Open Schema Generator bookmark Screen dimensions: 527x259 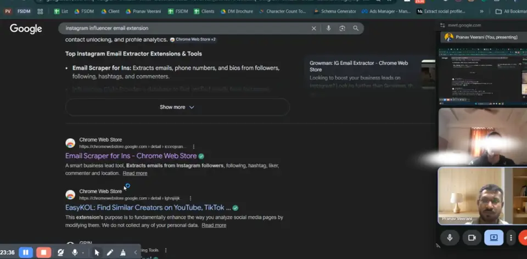coord(335,12)
